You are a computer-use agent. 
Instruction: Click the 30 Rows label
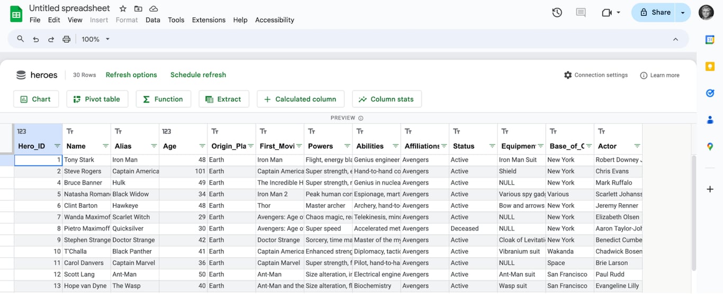[x=85, y=75]
